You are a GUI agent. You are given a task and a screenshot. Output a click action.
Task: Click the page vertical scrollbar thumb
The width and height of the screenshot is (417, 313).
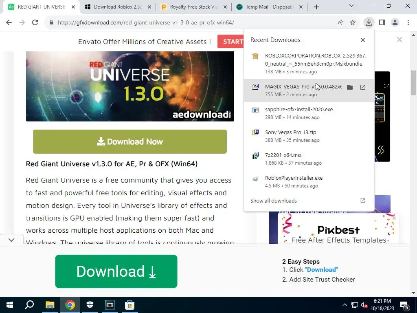point(414,82)
